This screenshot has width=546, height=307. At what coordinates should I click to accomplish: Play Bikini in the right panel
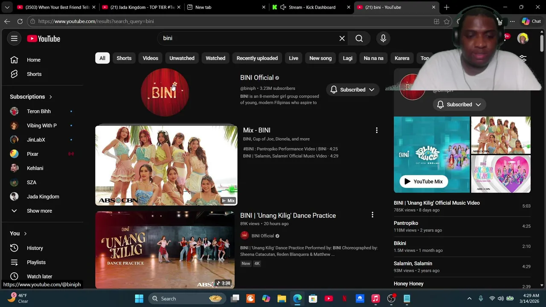(x=462, y=246)
